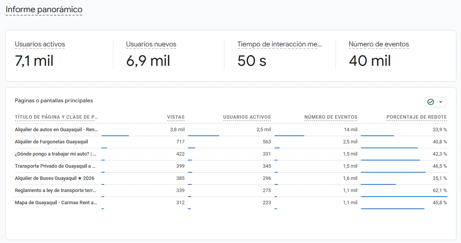Image resolution: width=461 pixels, height=243 pixels.
Task: Sort by the VISTAS column header
Action: [x=176, y=117]
